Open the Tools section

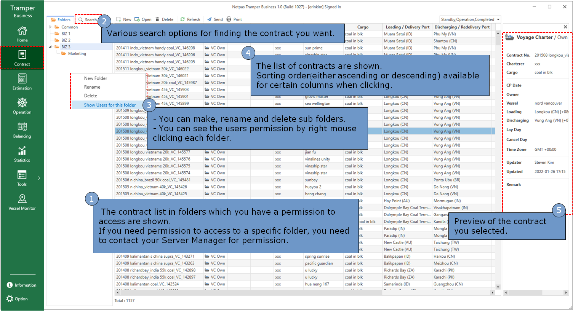point(22,178)
